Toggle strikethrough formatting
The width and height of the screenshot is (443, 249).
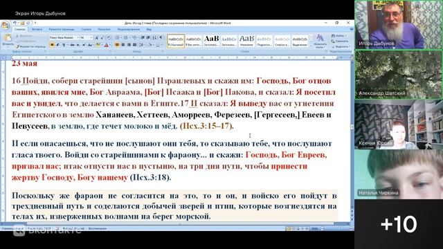tap(72, 45)
